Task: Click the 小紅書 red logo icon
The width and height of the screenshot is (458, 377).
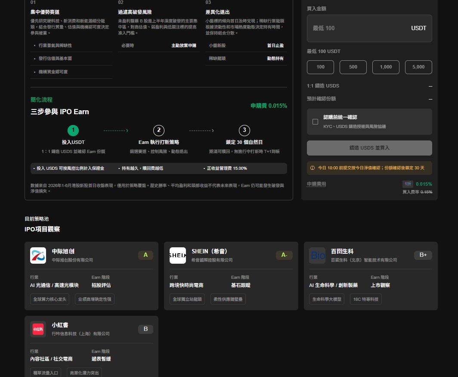Action: coord(38,329)
